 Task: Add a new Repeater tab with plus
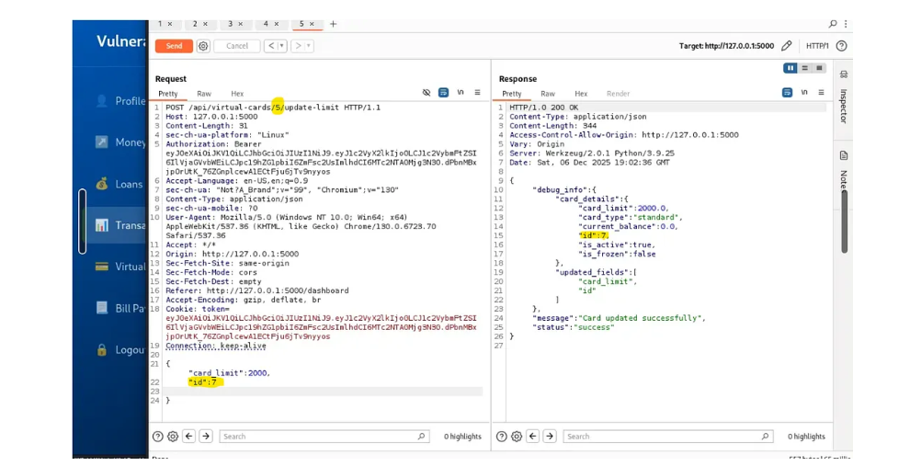coord(333,24)
